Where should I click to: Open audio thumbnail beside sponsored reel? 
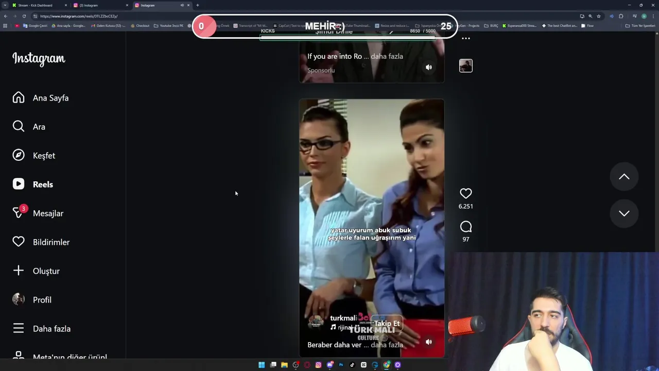(x=465, y=65)
